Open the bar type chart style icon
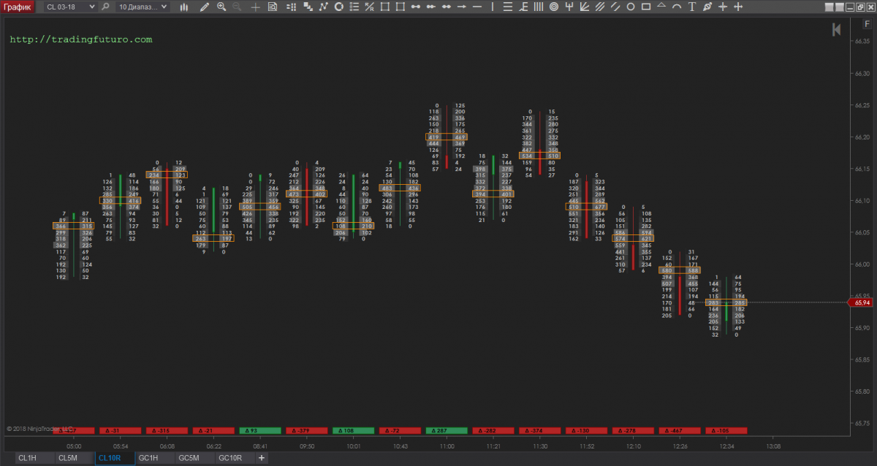Viewport: 877px width, 466px height. click(x=183, y=7)
